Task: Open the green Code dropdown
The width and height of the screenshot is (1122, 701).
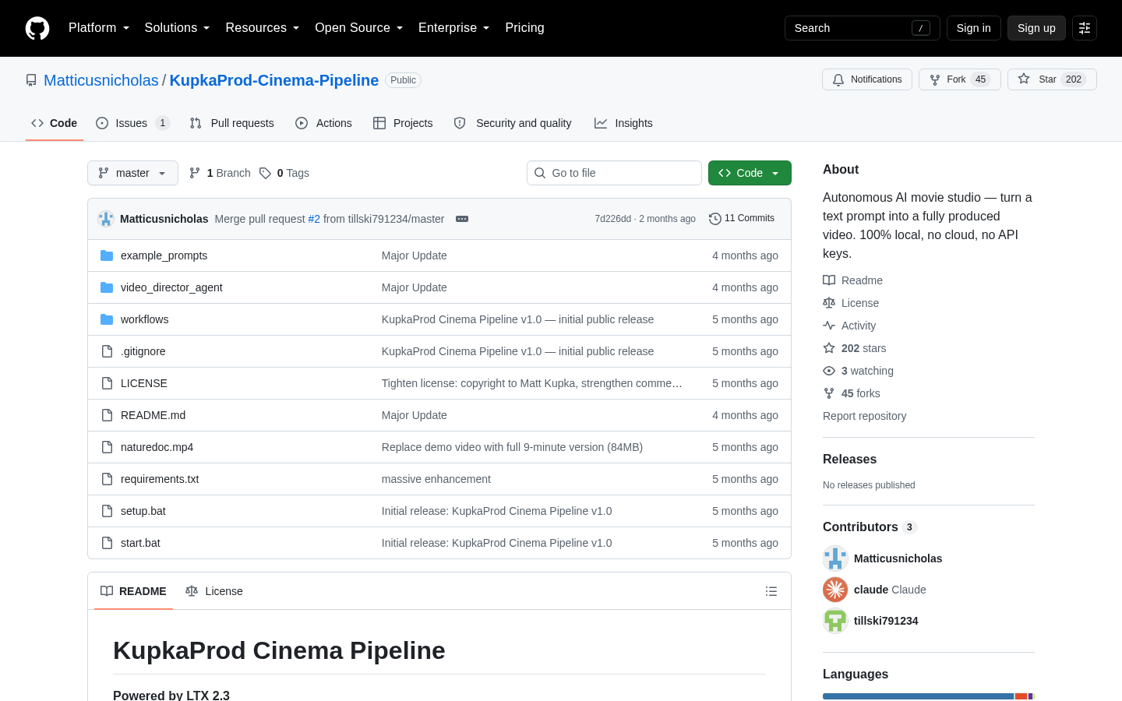Action: click(750, 173)
